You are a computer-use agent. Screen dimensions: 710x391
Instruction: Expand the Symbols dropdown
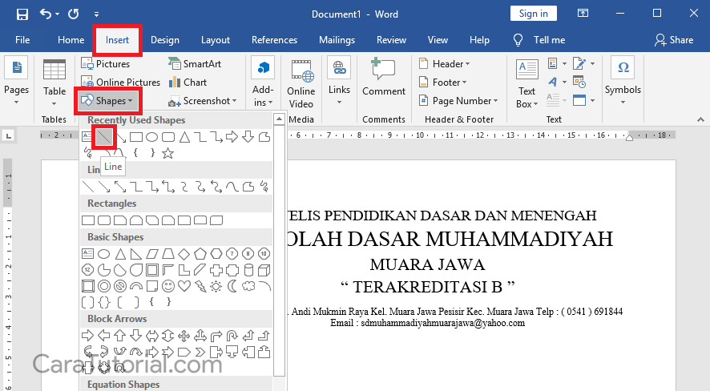click(623, 81)
